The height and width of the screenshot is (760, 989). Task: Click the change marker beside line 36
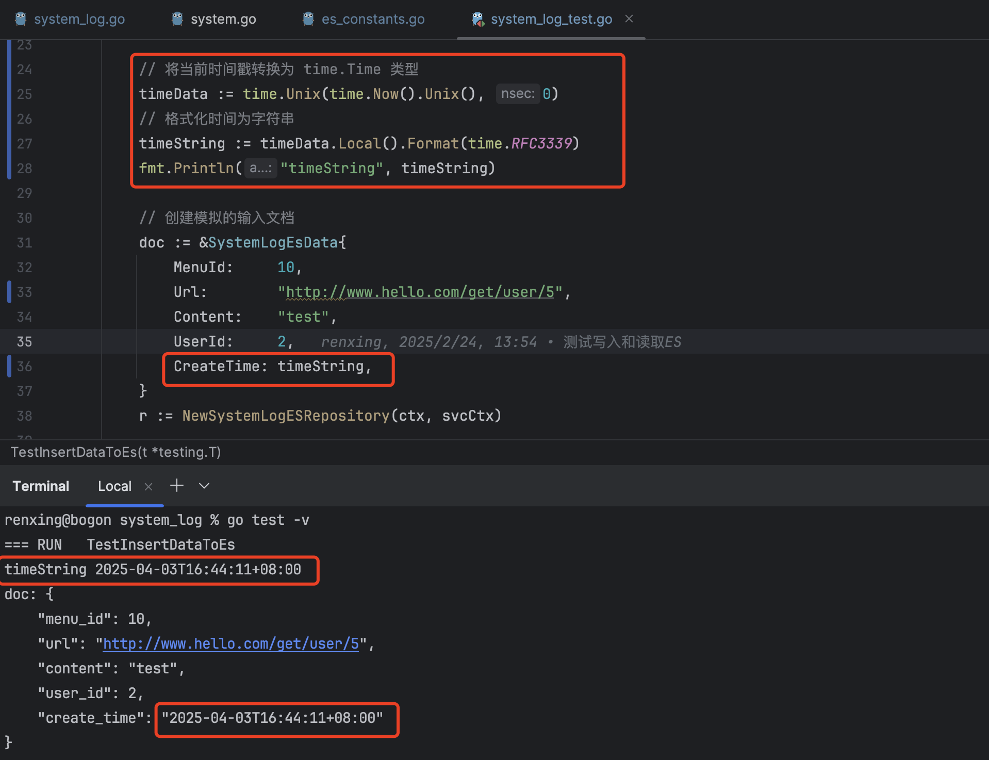click(x=9, y=366)
